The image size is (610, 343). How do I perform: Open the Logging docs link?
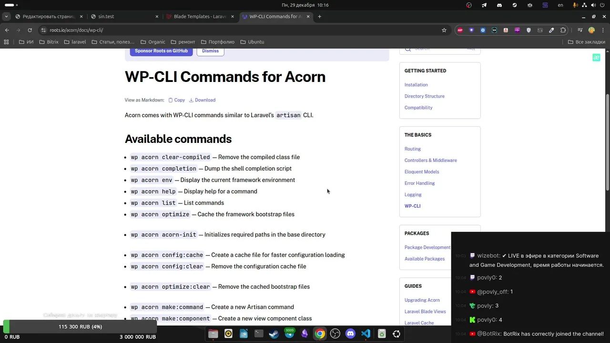pos(413,195)
